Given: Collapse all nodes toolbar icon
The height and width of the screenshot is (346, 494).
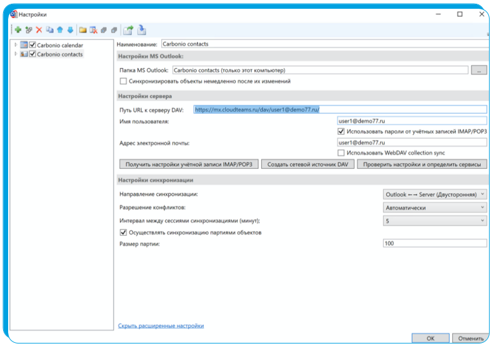Looking at the screenshot, I should click(x=114, y=30).
